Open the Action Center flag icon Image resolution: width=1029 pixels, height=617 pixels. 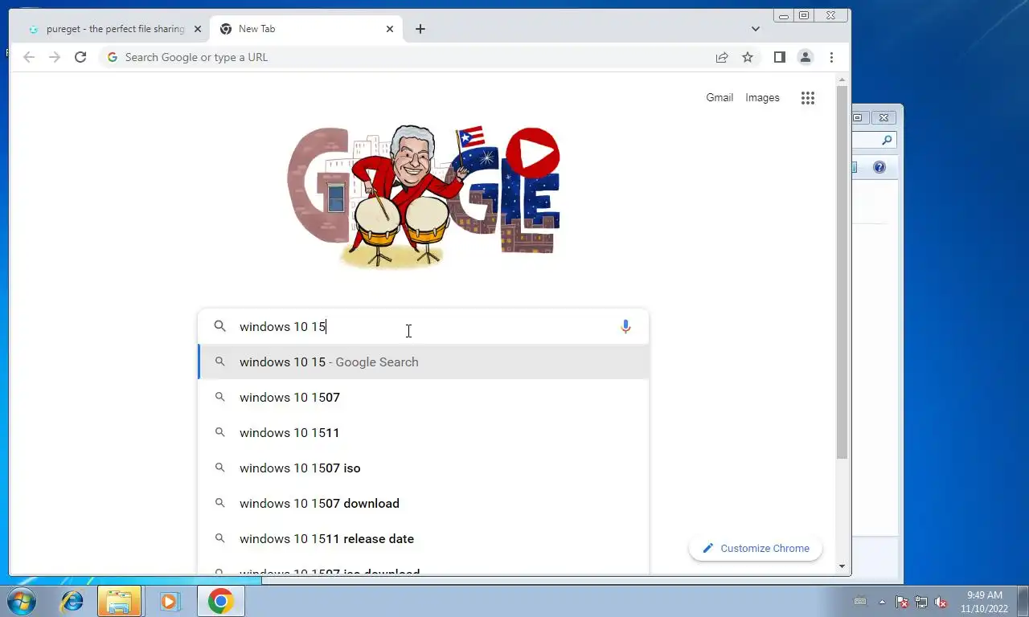(902, 602)
